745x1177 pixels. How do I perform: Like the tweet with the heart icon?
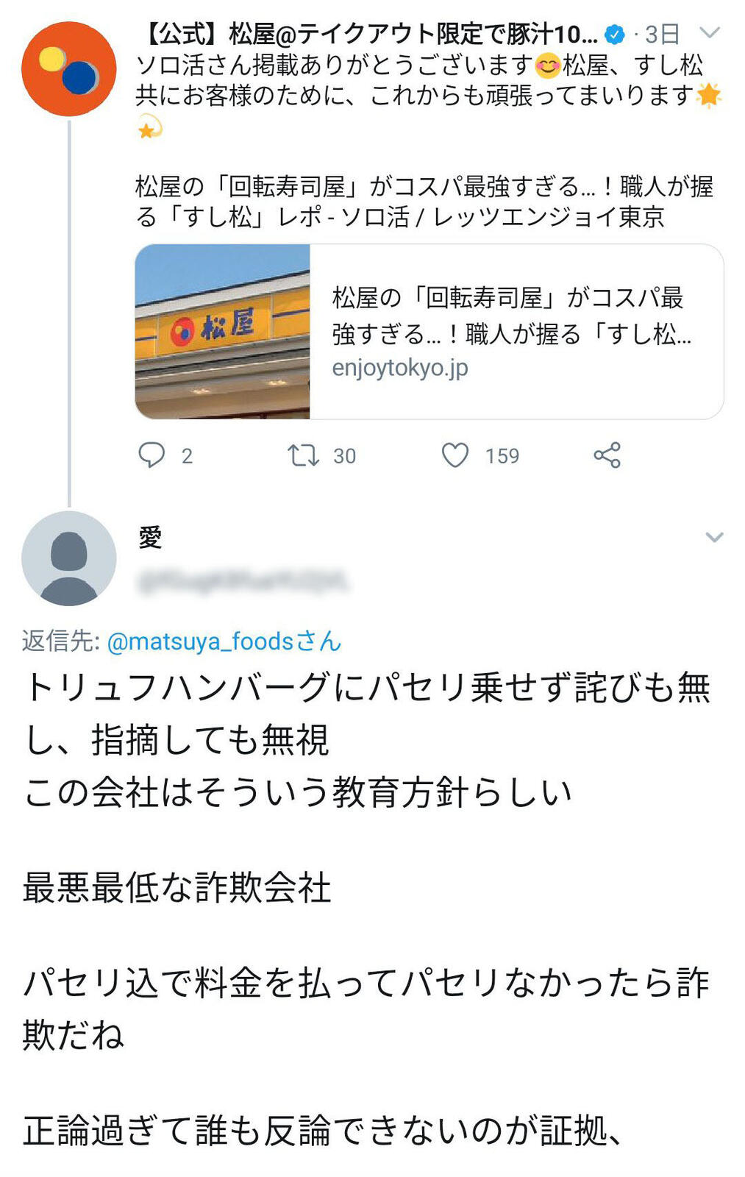click(x=455, y=455)
